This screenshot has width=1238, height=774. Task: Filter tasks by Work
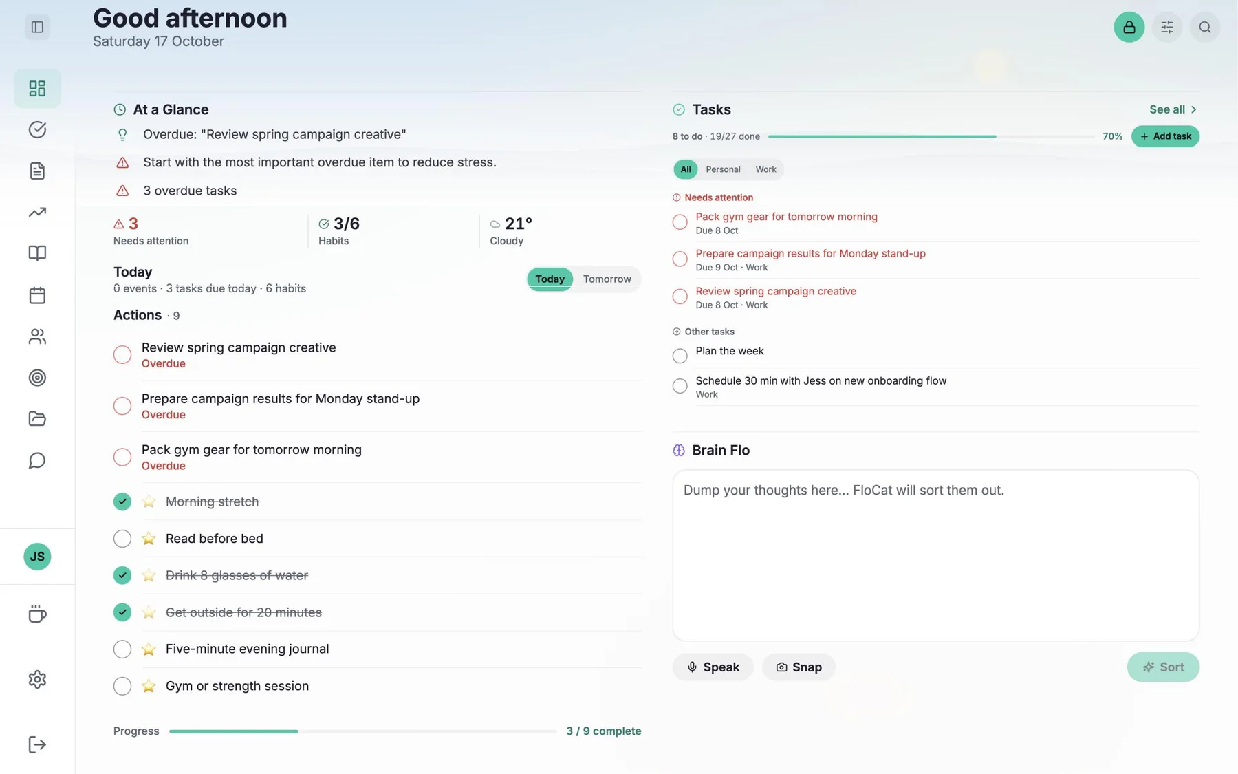[x=765, y=169]
